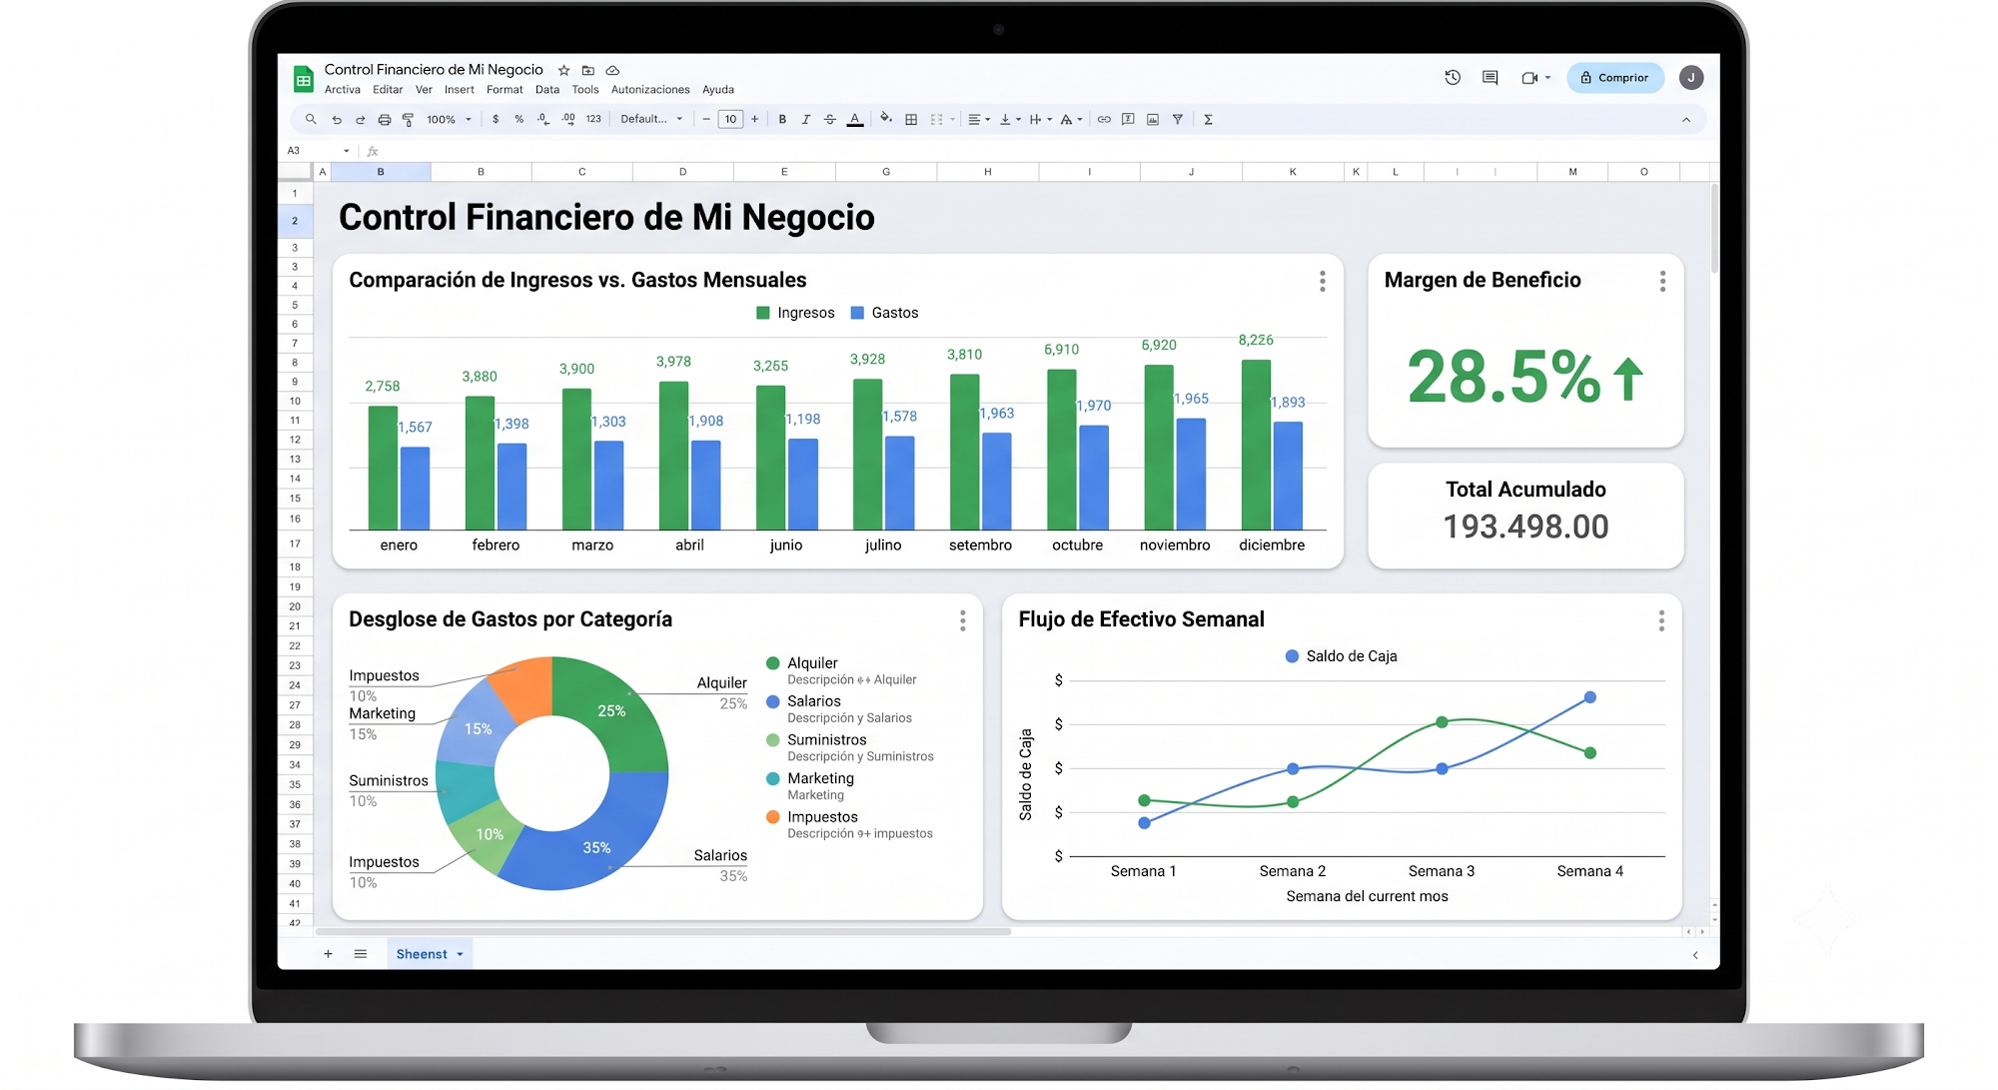1998x1090 pixels.
Task: Open options menu on Flujo de Efectivo chart
Action: click(1661, 620)
